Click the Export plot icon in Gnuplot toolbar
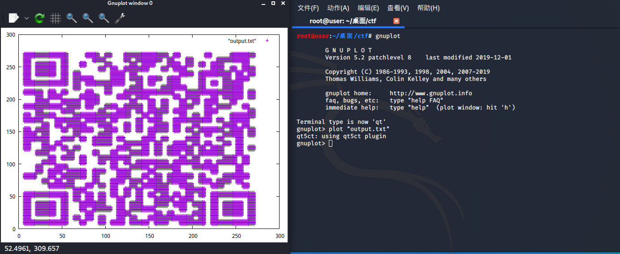The image size is (620, 254). [x=14, y=18]
